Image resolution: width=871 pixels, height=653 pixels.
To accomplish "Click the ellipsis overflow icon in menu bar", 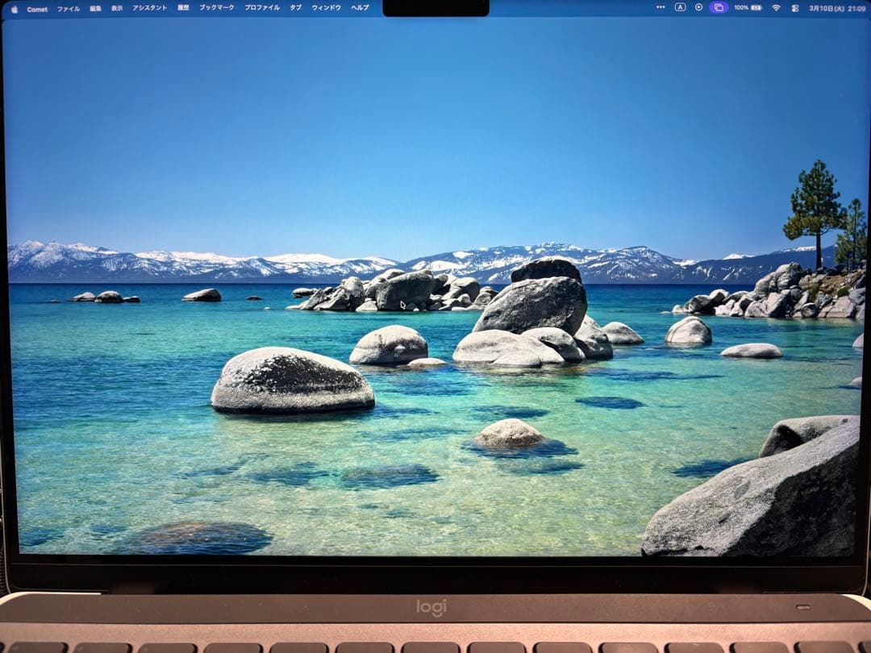I will click(x=661, y=7).
